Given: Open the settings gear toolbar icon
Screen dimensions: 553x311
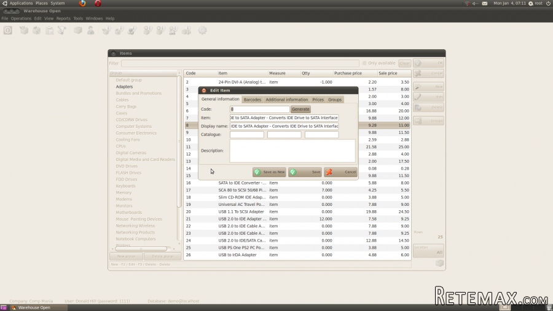Looking at the screenshot, I should tap(202, 30).
